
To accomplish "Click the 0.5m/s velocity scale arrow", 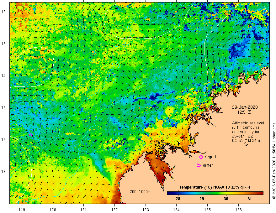I will click(x=242, y=145).
